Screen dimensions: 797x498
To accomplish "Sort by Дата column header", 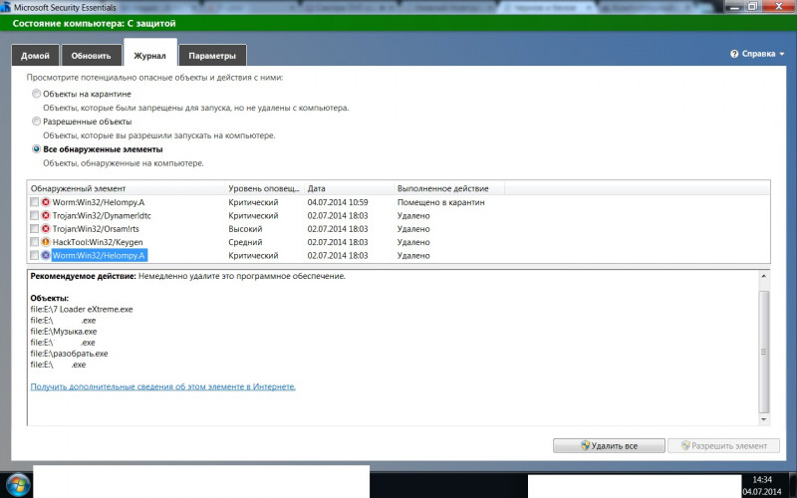I will [349, 188].
